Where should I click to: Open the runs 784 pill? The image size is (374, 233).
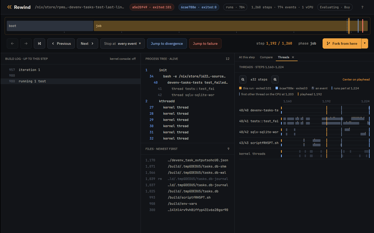pos(235,7)
